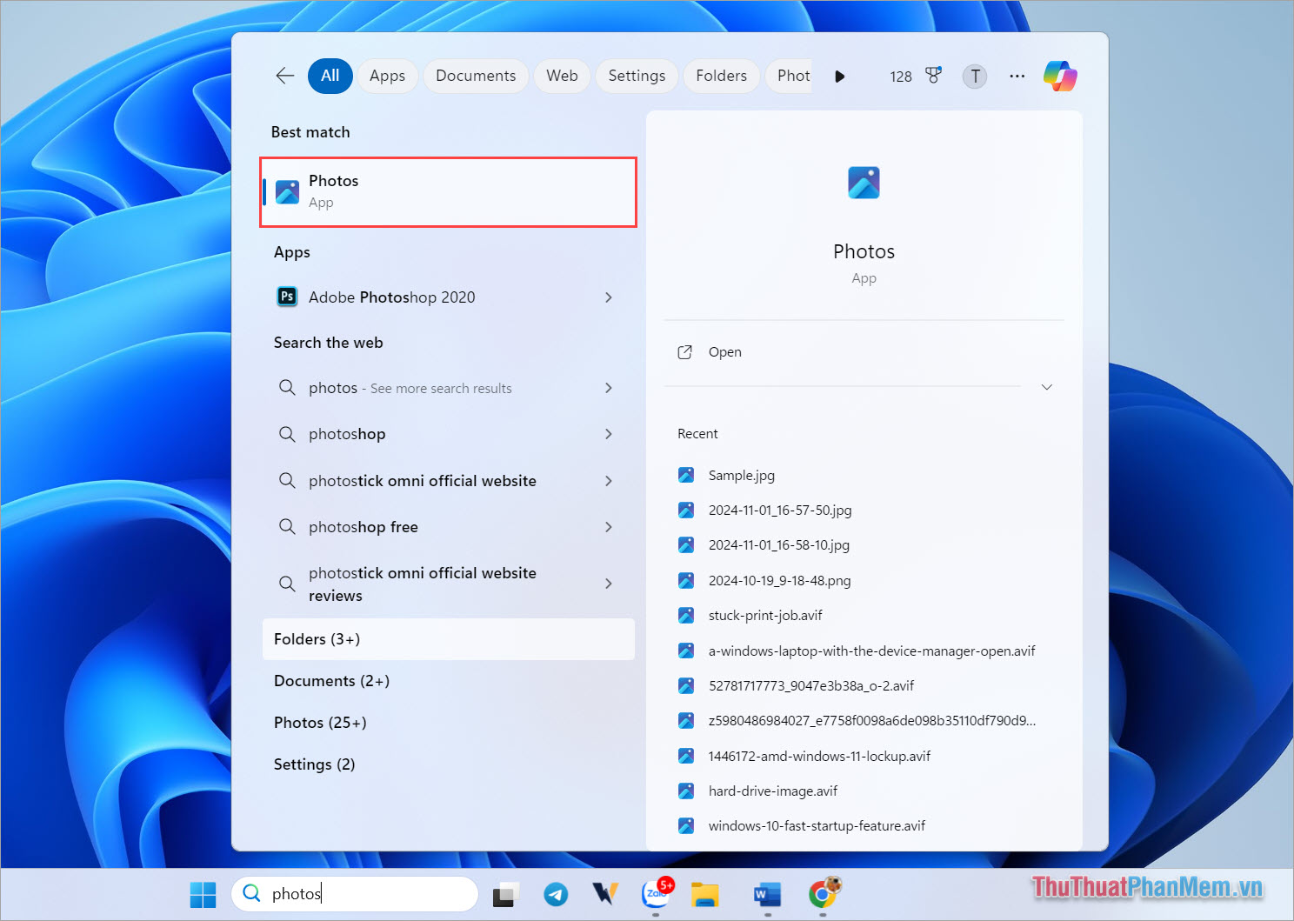Launch Microsoft Word from the taskbar
The width and height of the screenshot is (1294, 921).
(x=766, y=894)
